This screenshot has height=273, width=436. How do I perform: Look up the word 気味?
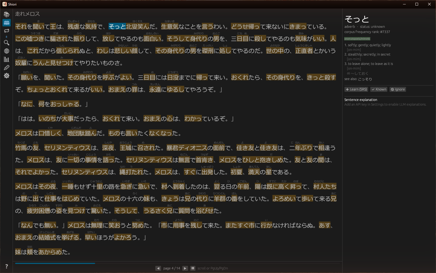pyautogui.click(x=301, y=39)
